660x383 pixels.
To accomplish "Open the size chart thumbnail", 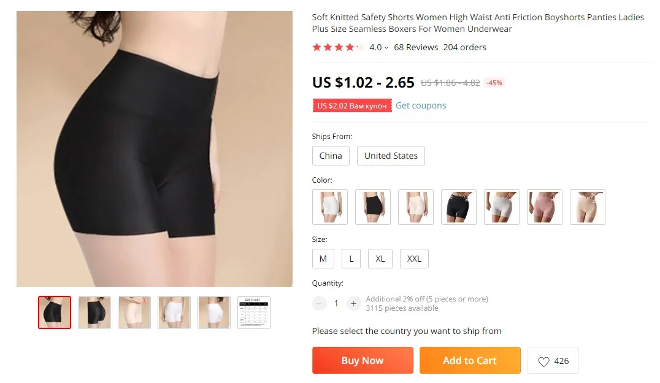I will tap(254, 313).
